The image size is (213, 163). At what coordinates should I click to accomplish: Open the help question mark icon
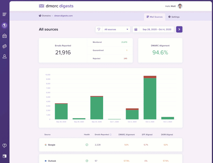click(4, 145)
